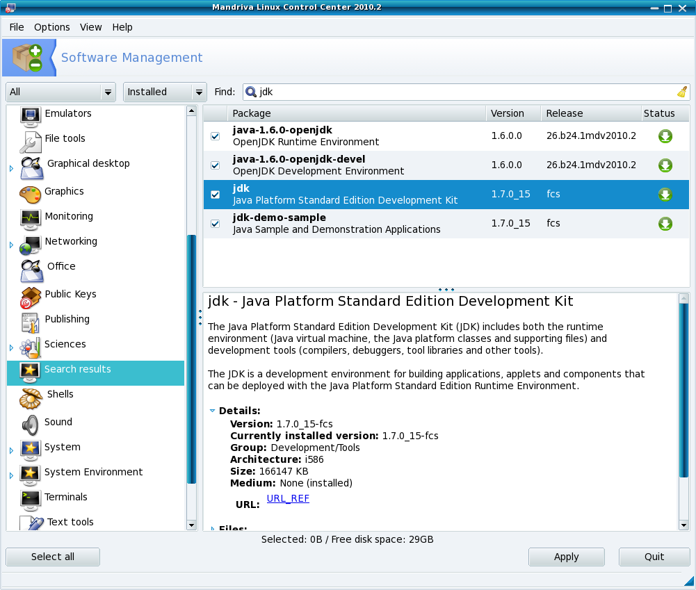The width and height of the screenshot is (696, 590).
Task: Open the View menu
Action: 90,27
